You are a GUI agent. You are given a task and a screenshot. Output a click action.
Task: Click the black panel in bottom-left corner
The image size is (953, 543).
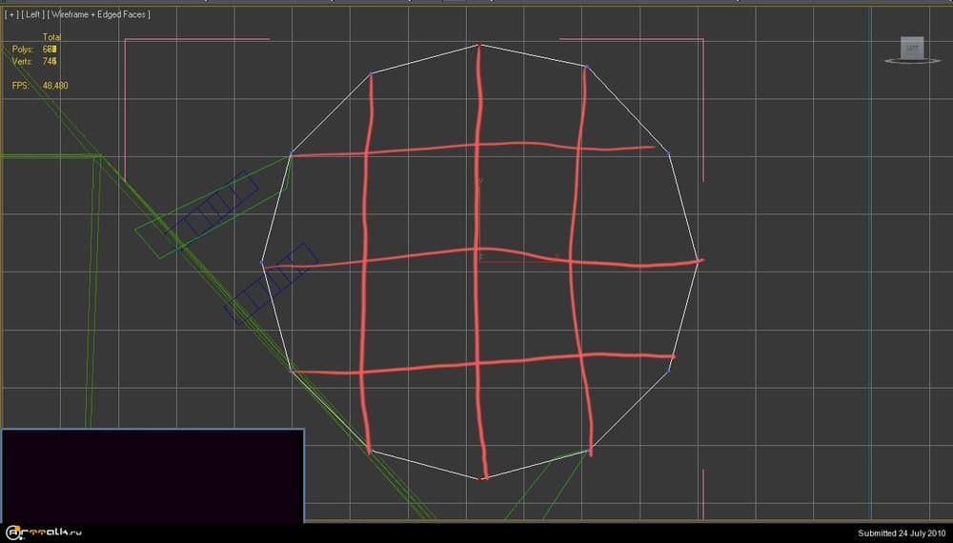pos(152,474)
